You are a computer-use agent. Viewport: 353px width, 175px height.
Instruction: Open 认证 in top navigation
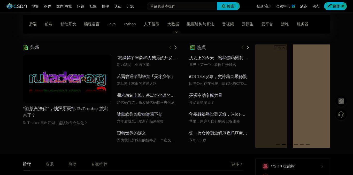(x=118, y=6)
